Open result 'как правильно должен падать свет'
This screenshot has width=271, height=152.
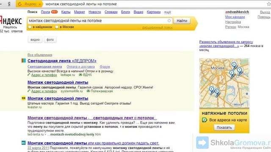pos(93,143)
